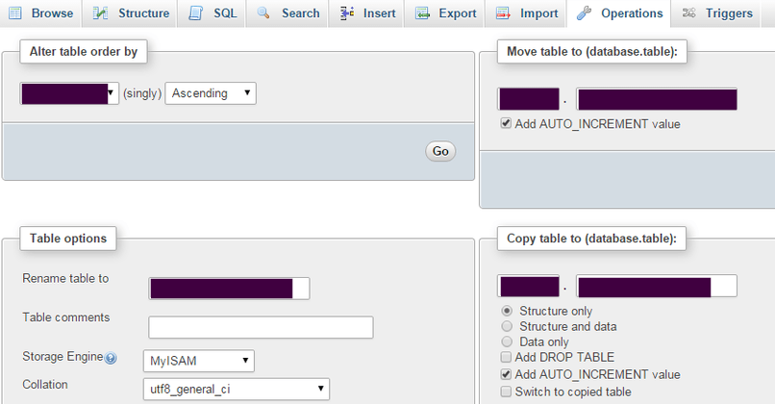This screenshot has width=775, height=404.
Task: Switch to the Triggers tab
Action: coord(717,13)
